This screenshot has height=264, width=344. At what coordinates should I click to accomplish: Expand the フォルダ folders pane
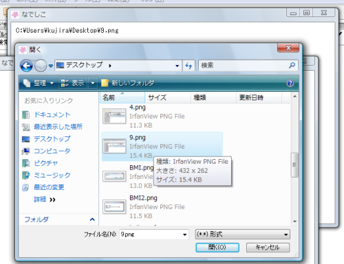tap(92, 219)
